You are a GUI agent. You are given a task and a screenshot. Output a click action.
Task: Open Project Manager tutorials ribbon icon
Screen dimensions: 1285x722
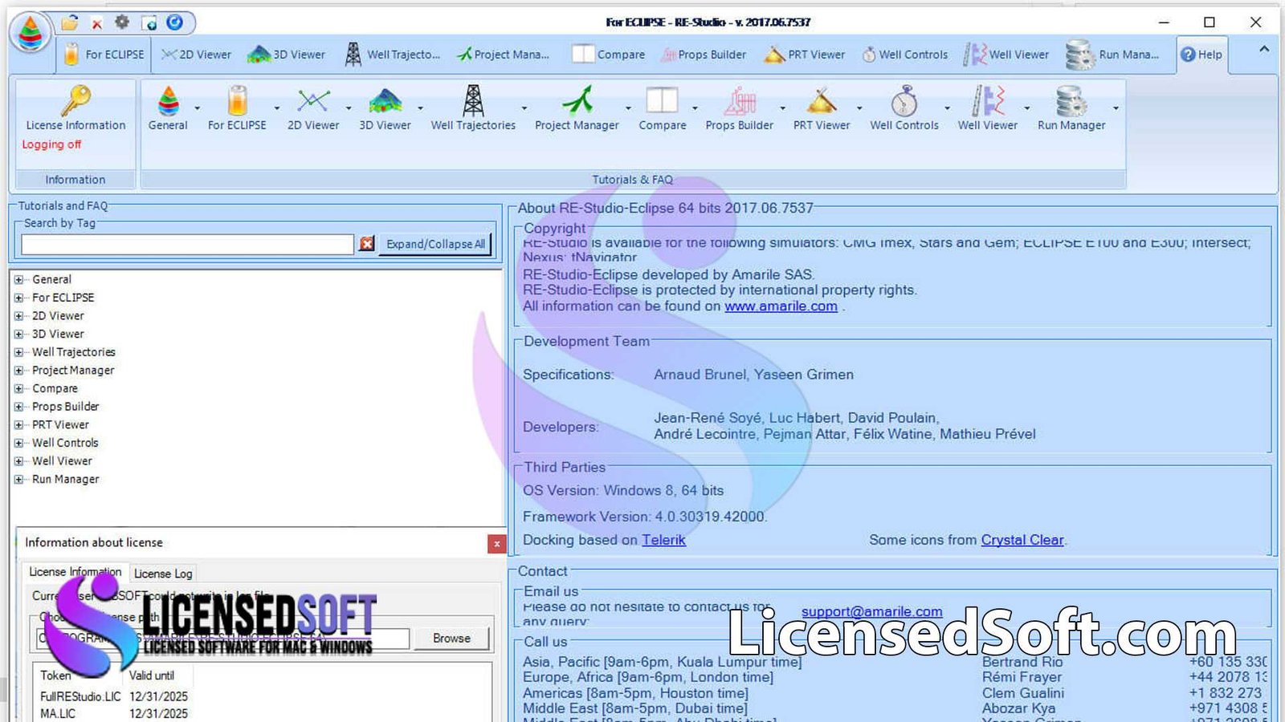[577, 102]
